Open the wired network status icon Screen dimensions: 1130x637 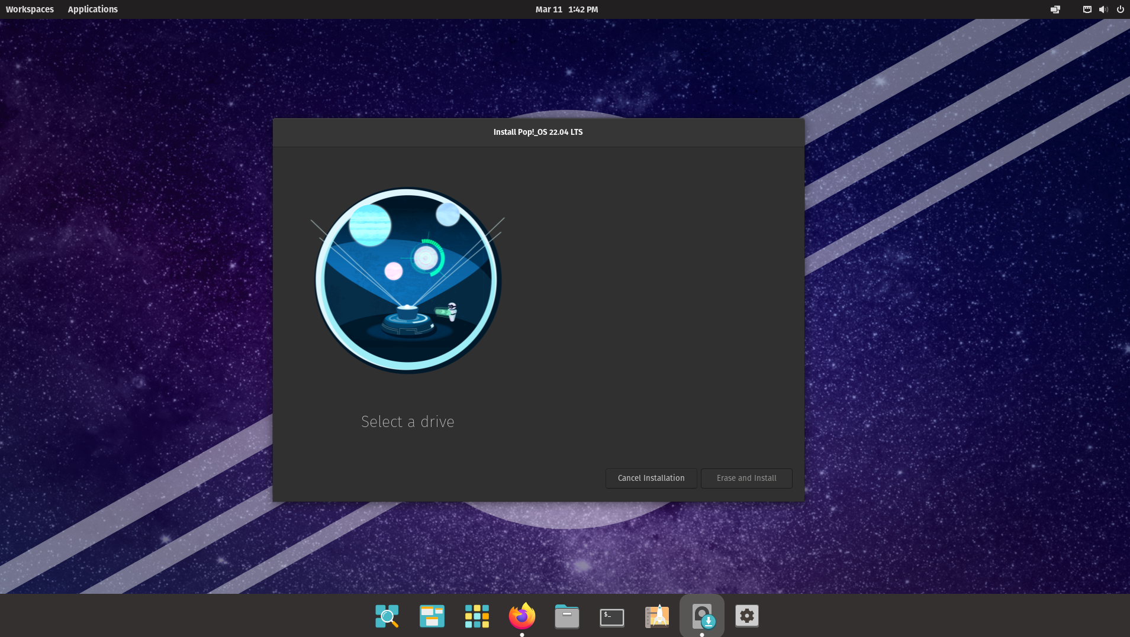pyautogui.click(x=1087, y=9)
